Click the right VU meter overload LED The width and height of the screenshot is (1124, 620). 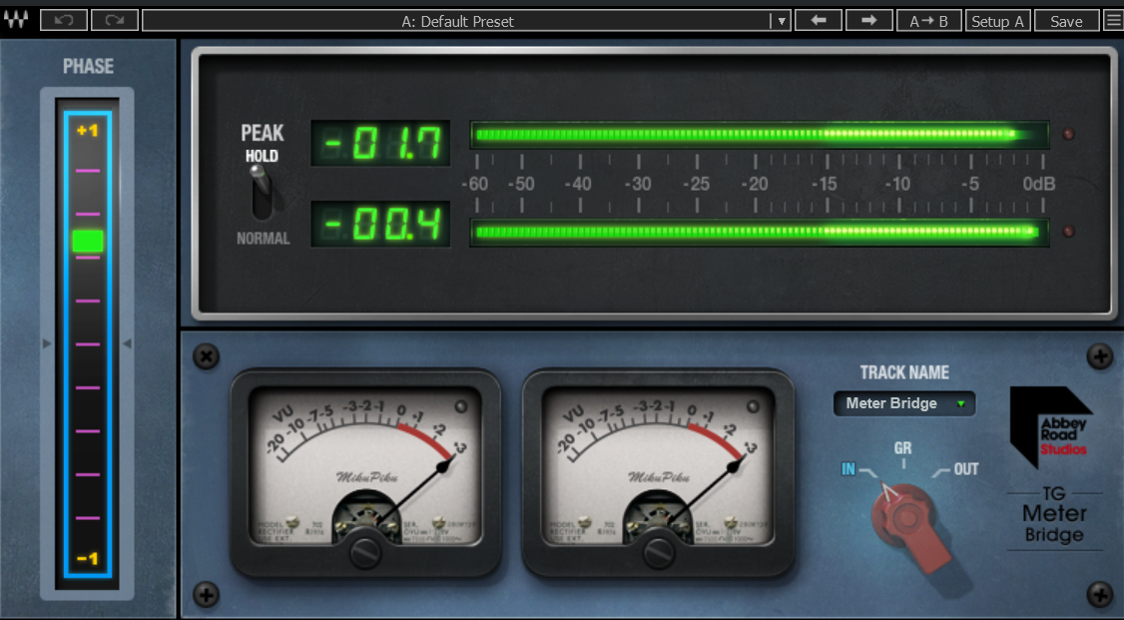(753, 406)
